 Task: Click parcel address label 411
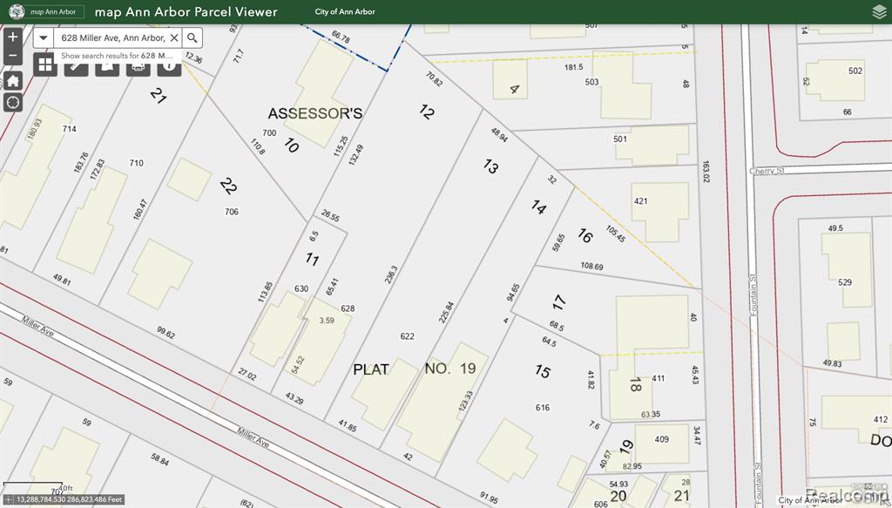659,377
